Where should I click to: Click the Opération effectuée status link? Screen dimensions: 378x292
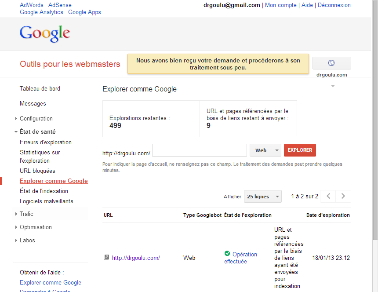(240, 258)
